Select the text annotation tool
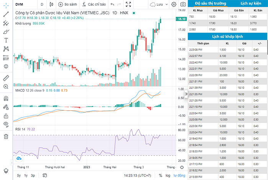Image resolution: width=268 pixels, height=180 pixels. click(6, 40)
